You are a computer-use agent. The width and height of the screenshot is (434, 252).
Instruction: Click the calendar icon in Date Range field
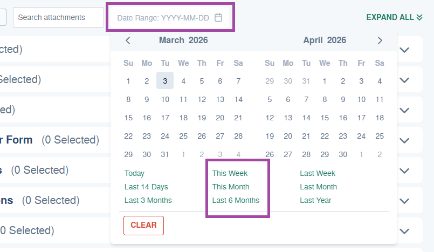coord(218,17)
